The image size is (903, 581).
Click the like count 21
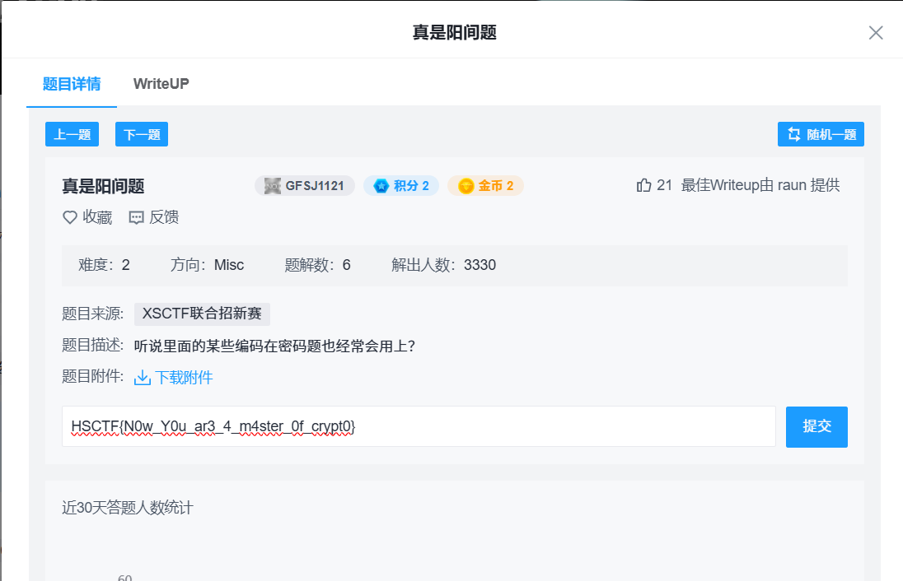tap(664, 185)
